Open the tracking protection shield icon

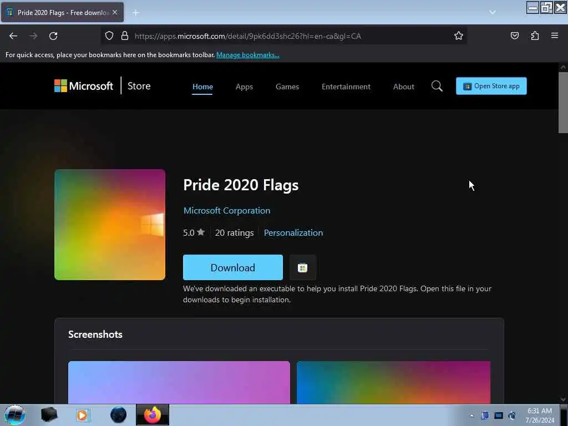109,35
